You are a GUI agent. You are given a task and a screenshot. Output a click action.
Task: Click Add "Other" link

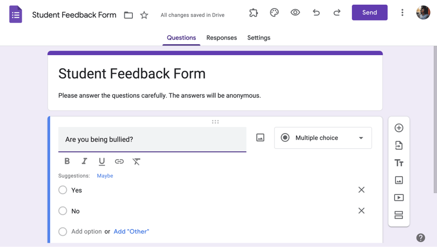131,232
